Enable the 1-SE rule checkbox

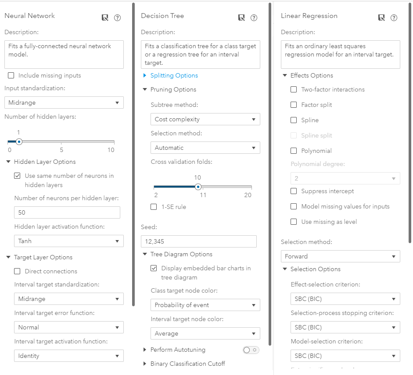point(154,206)
